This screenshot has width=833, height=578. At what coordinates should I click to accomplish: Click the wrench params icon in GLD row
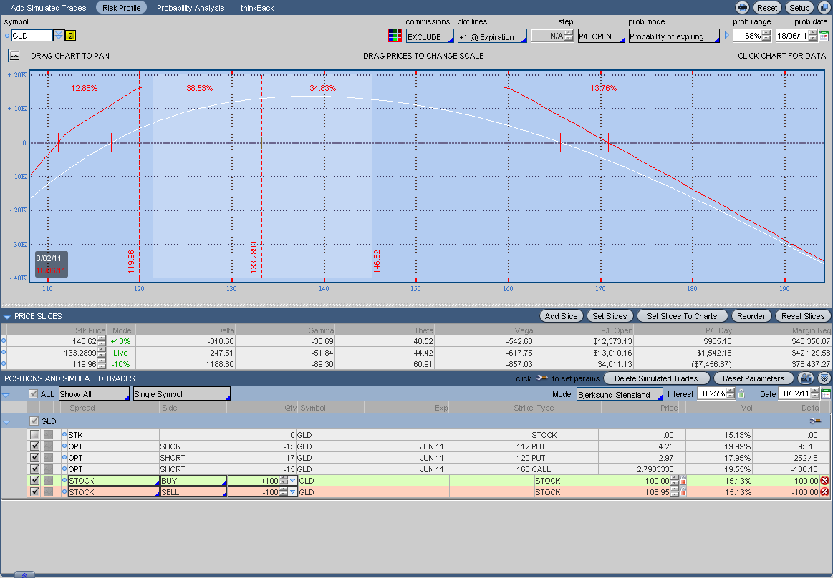[815, 421]
